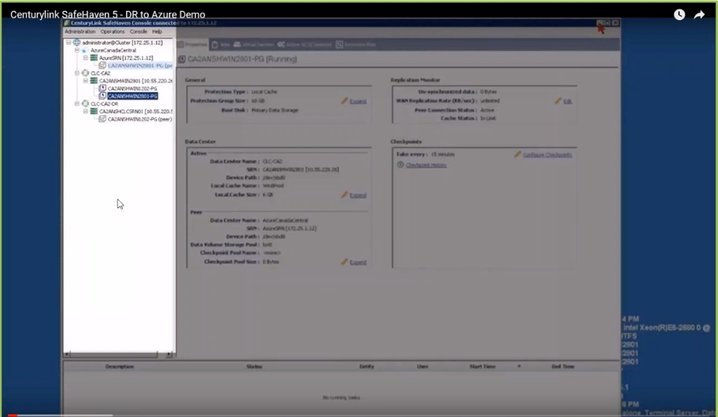
Task: Sort tasks by Description column
Action: pos(120,366)
